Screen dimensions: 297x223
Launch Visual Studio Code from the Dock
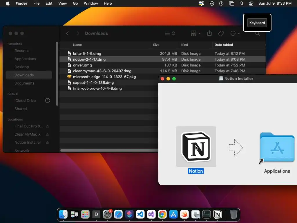coord(140,215)
